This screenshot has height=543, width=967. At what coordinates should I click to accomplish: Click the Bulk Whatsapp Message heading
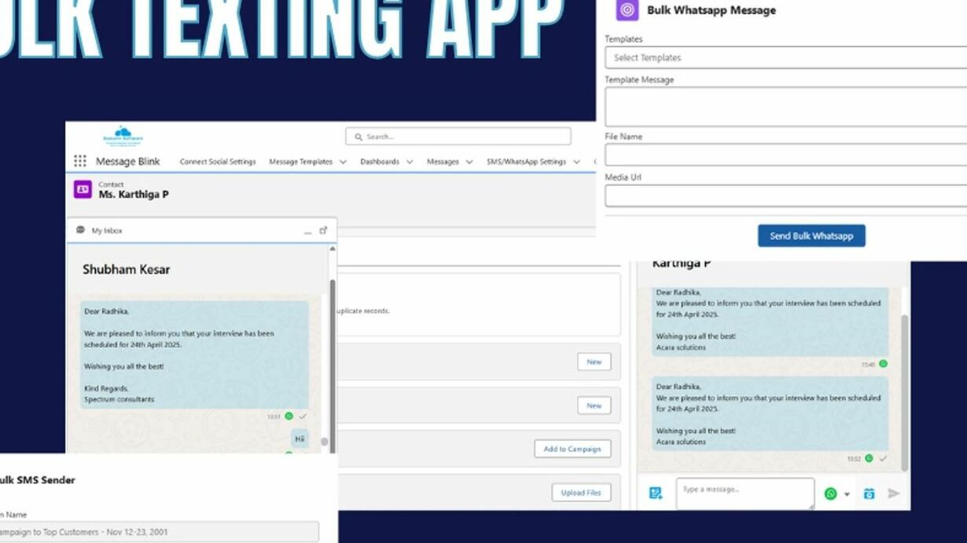click(711, 10)
